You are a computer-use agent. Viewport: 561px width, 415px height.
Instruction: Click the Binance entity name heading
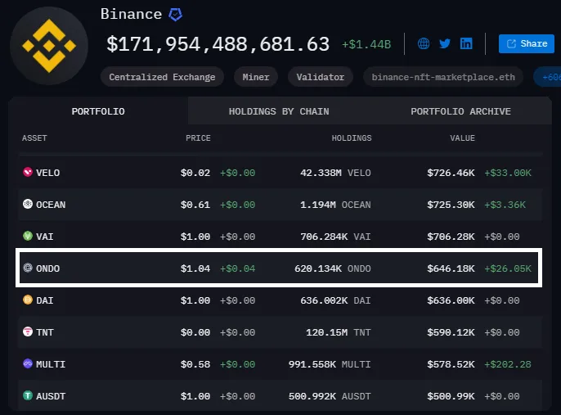click(131, 14)
